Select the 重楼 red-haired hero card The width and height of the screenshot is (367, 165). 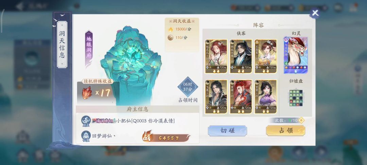click(241, 96)
